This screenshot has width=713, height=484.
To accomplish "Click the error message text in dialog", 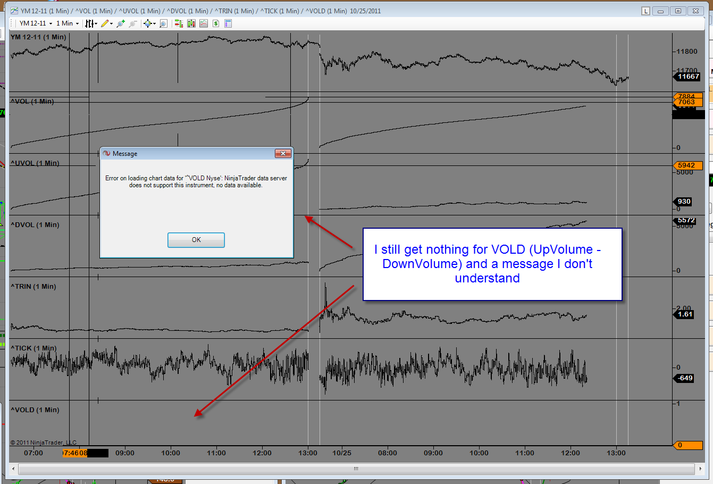I will (196, 181).
